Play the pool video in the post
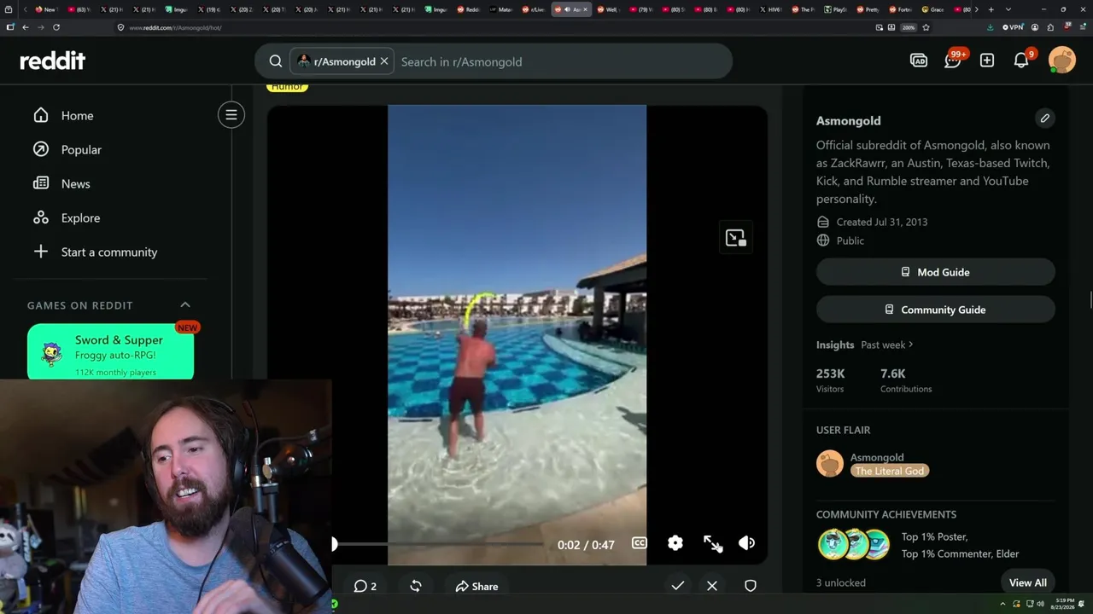 click(x=517, y=334)
